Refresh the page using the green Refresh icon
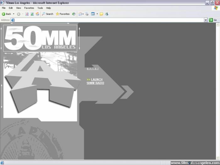220x165 pixels. point(32,14)
